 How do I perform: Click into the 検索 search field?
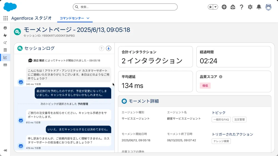pyautogui.click(x=125, y=7)
